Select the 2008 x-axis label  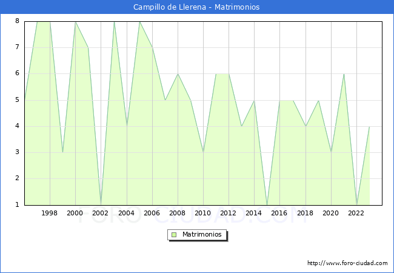177,213
